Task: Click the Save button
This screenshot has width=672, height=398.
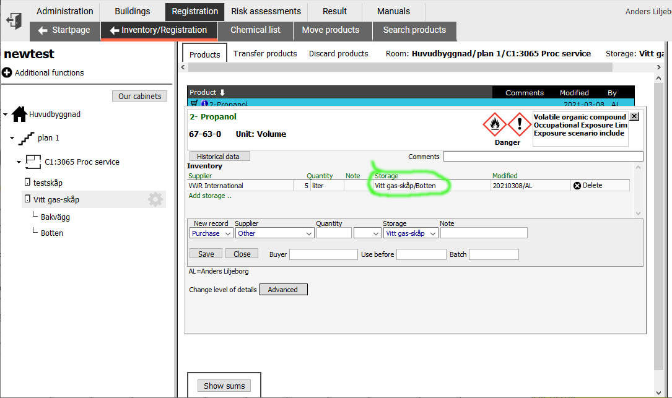Action: pyautogui.click(x=206, y=254)
